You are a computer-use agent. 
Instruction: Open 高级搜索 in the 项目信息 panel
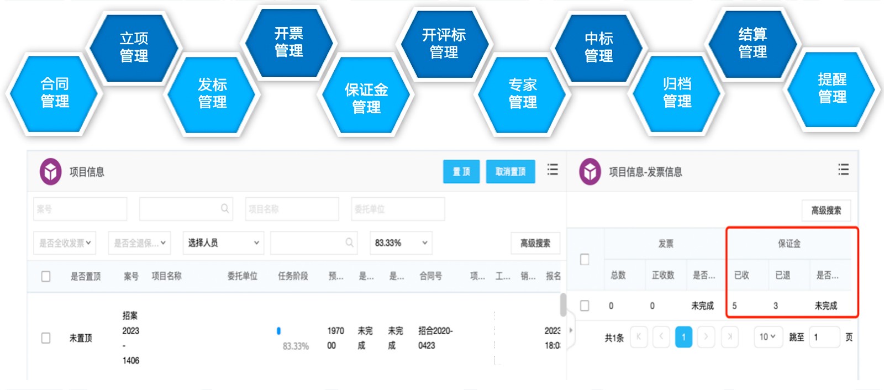pyautogui.click(x=535, y=243)
